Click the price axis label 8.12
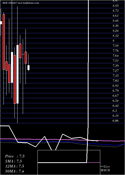The image size is (125, 175). pyautogui.click(x=115, y=36)
